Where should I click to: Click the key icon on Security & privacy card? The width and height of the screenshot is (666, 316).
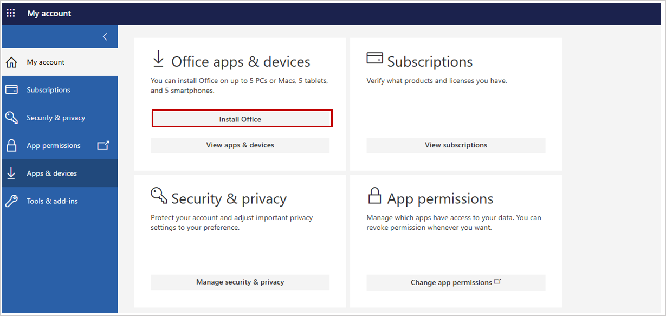[x=159, y=195]
